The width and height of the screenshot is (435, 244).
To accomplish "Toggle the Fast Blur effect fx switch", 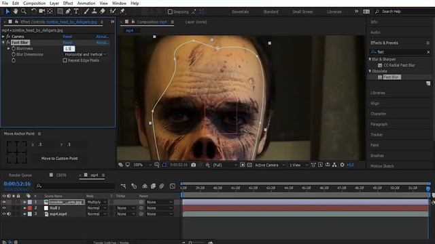I will [8, 42].
